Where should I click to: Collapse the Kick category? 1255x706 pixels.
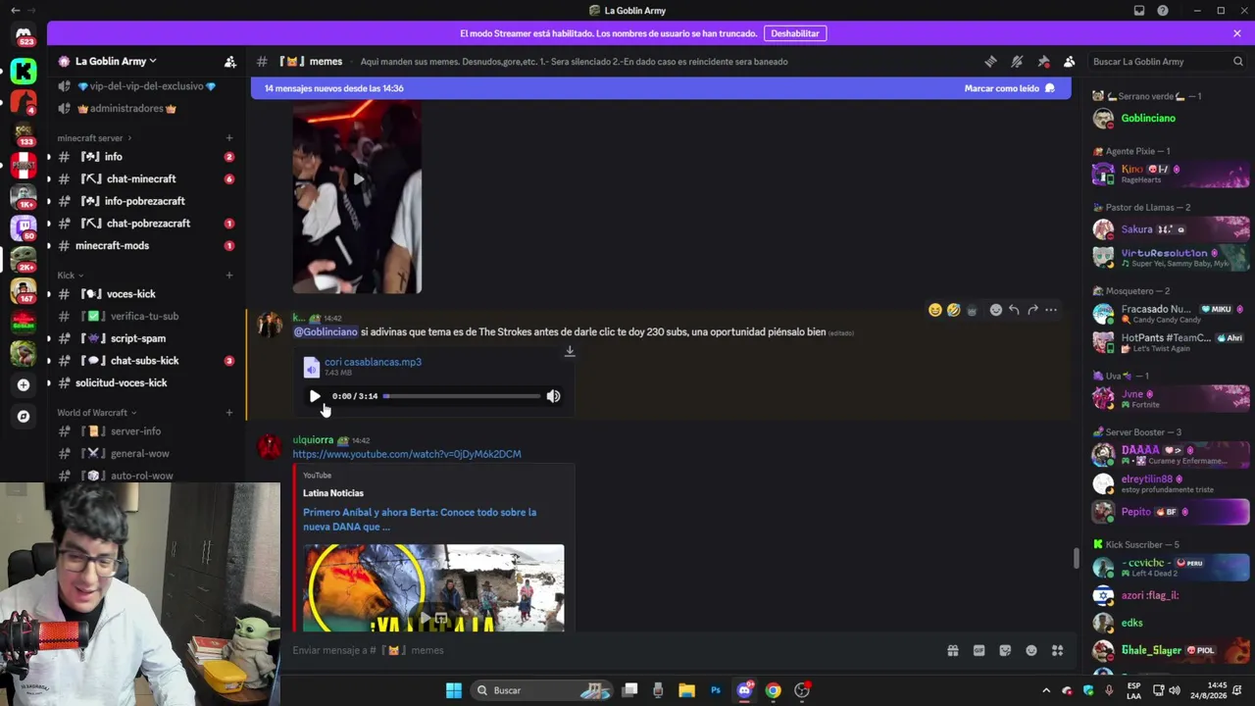point(70,276)
